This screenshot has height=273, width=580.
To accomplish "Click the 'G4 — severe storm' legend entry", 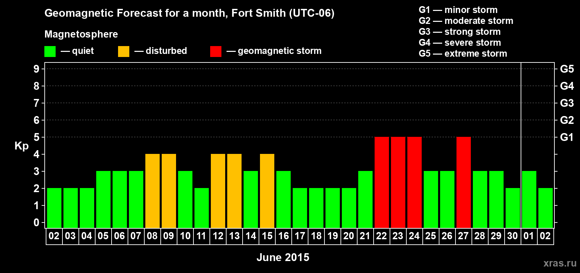I will 460,43.
